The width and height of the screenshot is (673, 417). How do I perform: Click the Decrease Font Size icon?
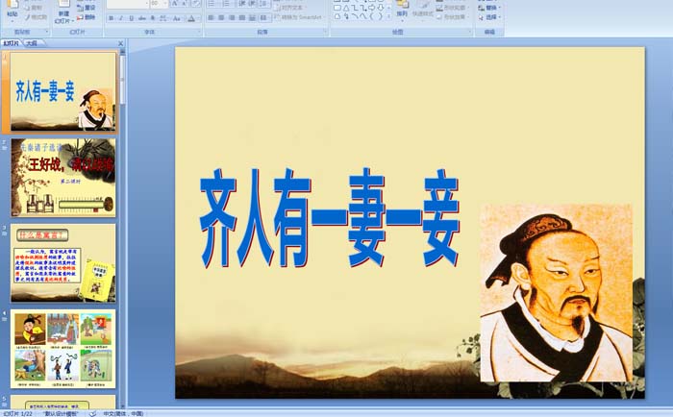185,4
